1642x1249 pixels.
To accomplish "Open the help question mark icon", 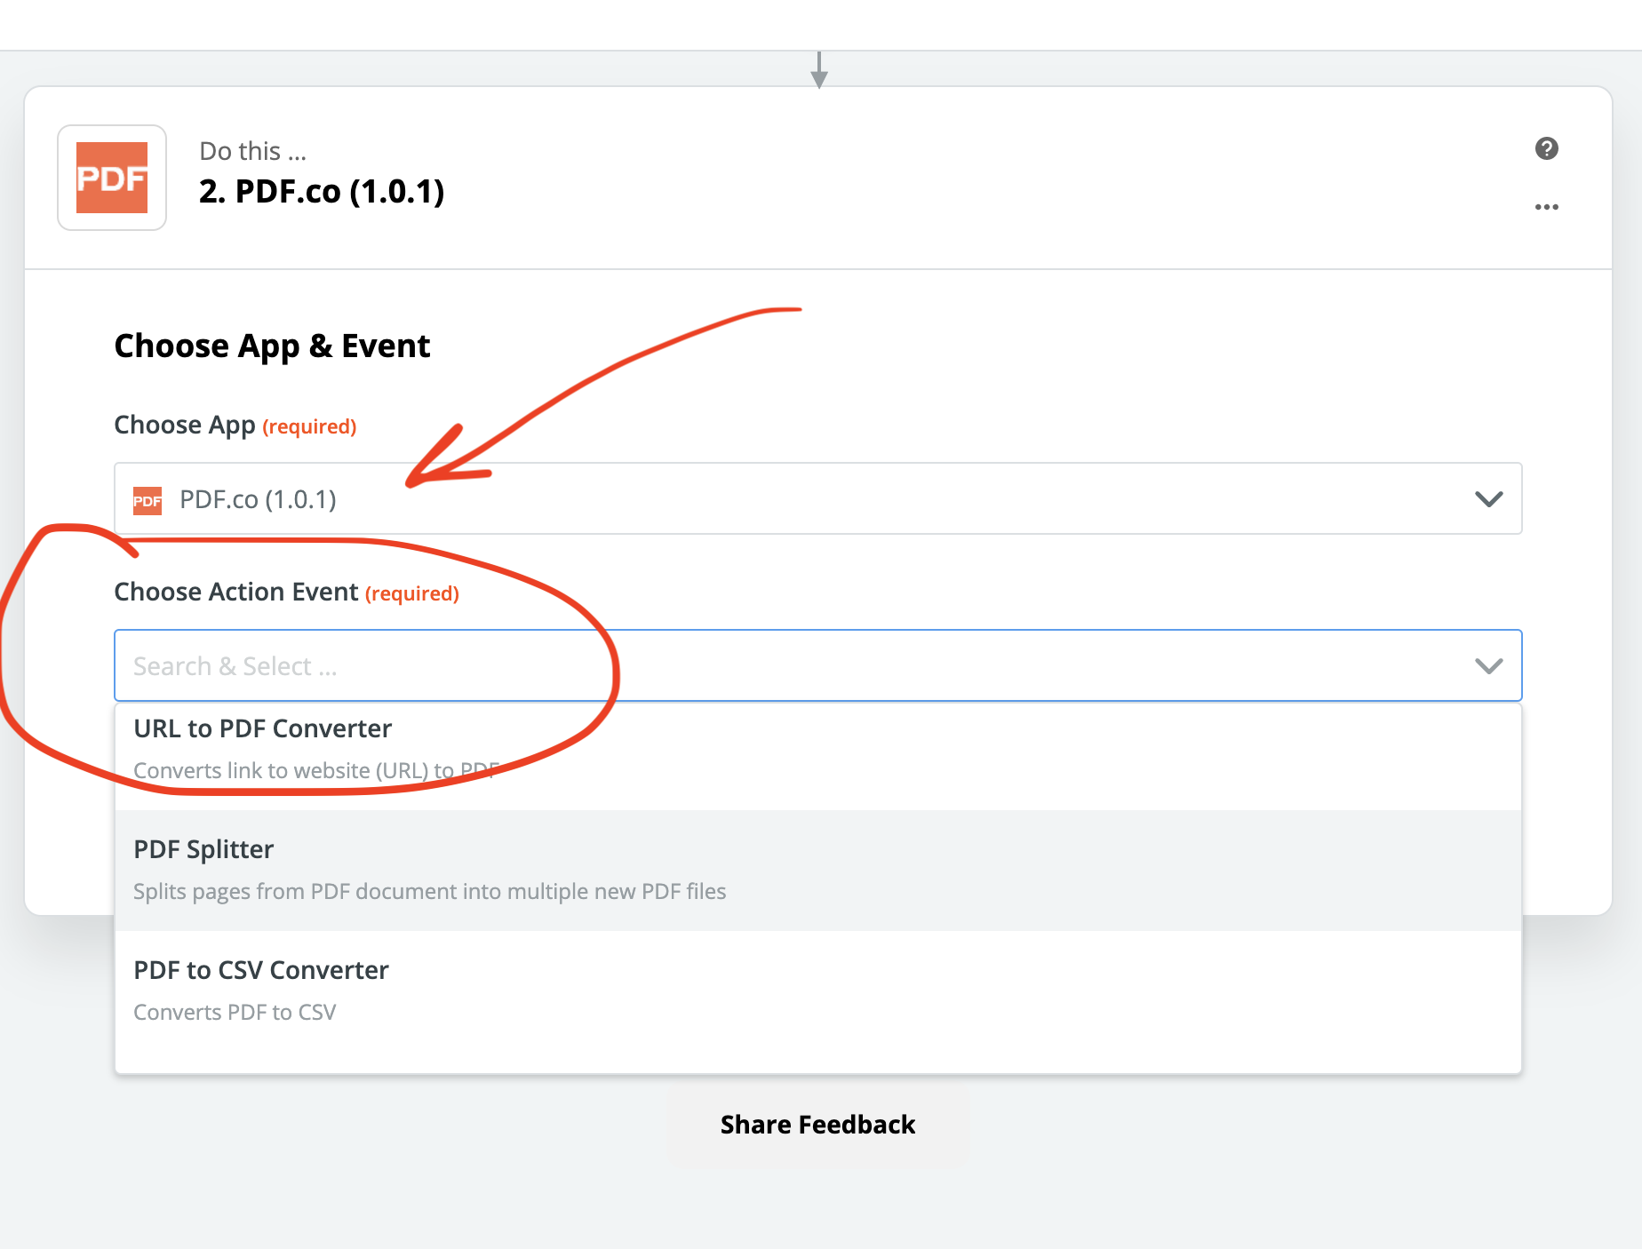I will pyautogui.click(x=1547, y=148).
